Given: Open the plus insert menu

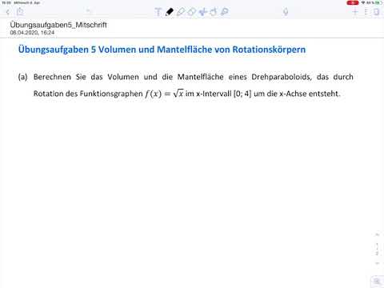Looking at the screenshot, I should pos(355,12).
